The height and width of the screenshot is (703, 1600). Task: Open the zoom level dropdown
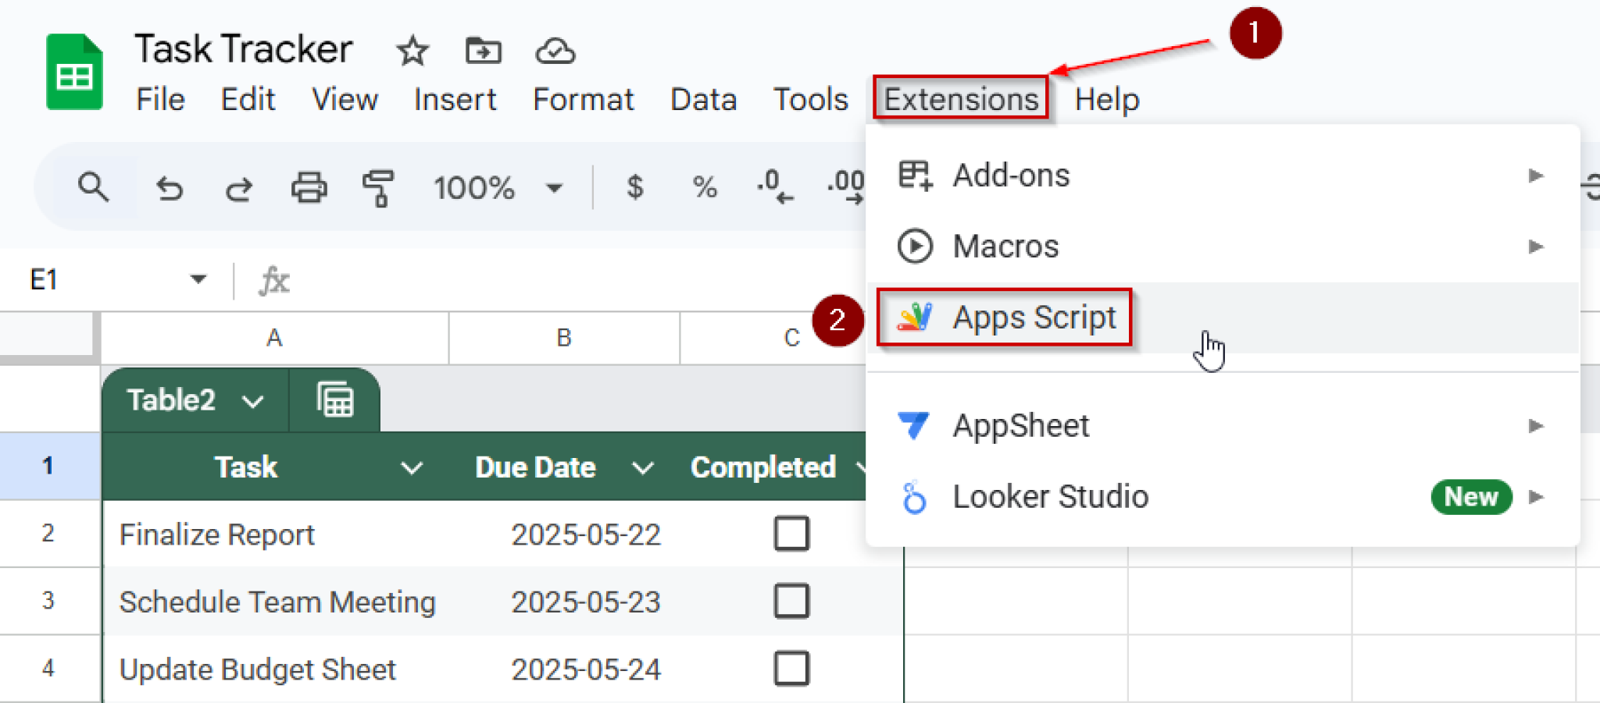[555, 187]
